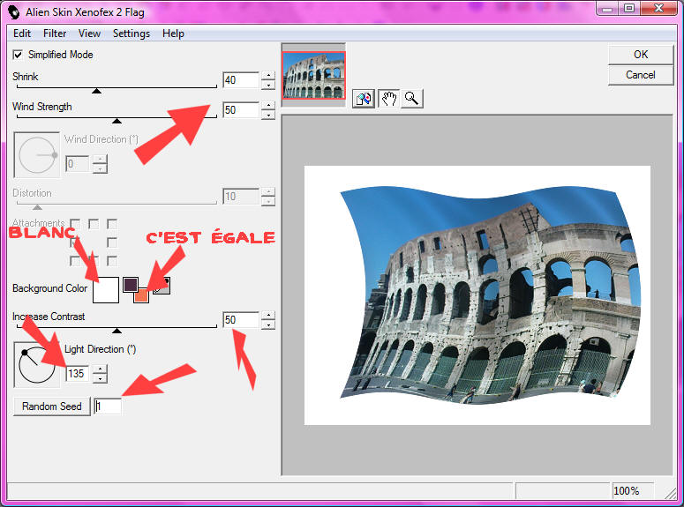
Task: Click the Alien Skin title bar icon
Action: point(14,11)
